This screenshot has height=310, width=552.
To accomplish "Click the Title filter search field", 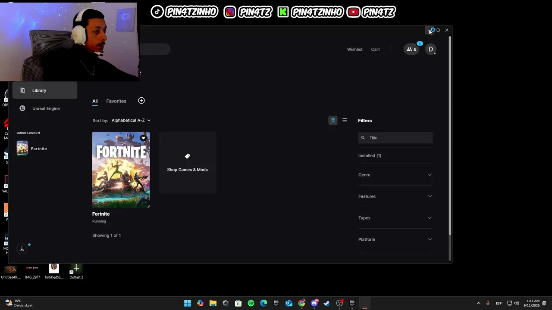I will pos(395,138).
